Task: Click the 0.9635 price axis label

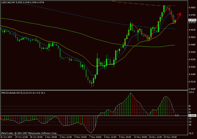Action: coord(192,30)
